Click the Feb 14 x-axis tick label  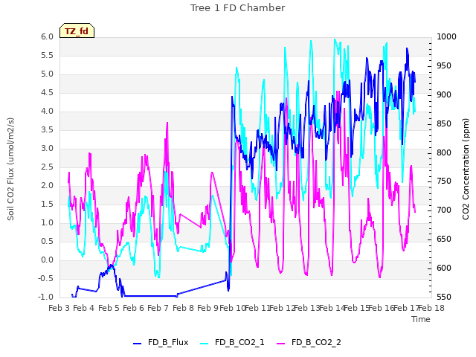click(332, 308)
